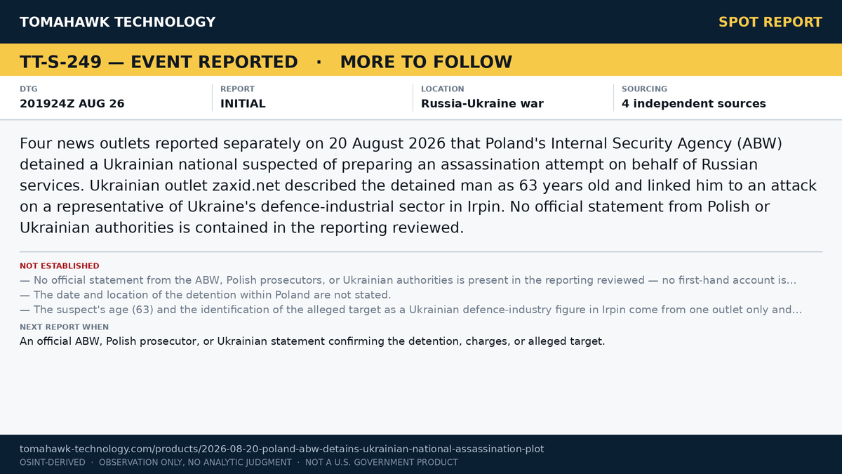Click the line "Ukrainian authorities is contained in the reporting"
The image size is (842, 474).
241,228
